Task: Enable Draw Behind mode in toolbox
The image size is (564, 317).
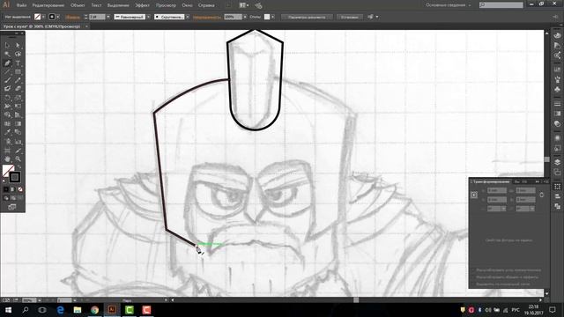Action: click(13, 198)
